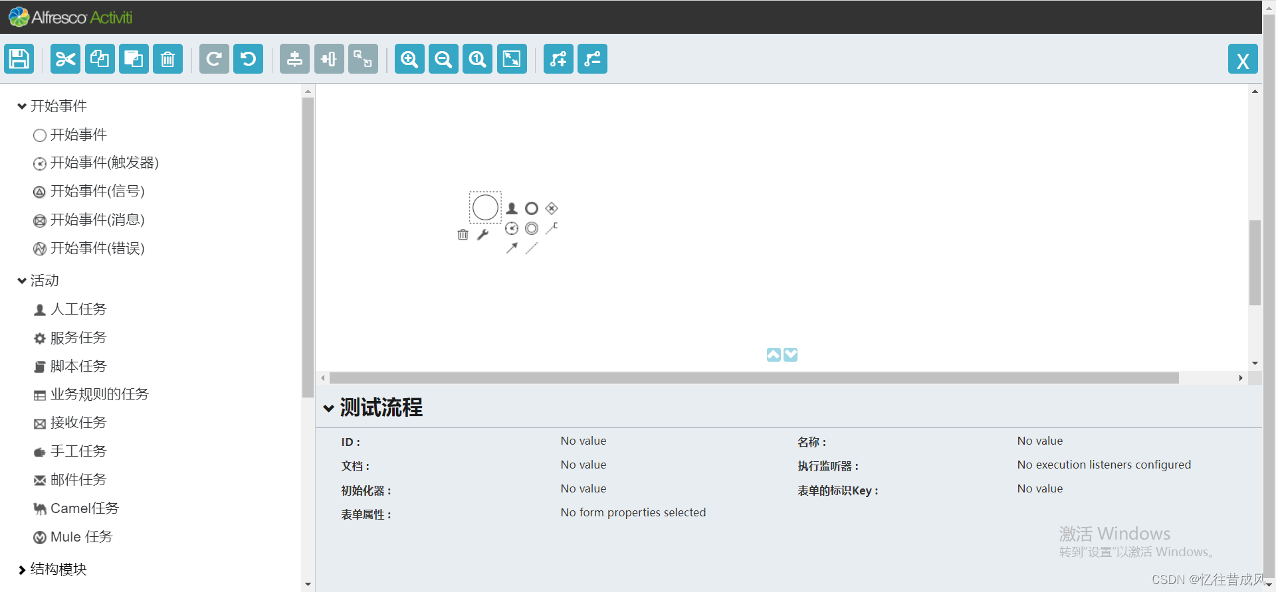Select 开始事件(消息) palette item
1276x592 pixels.
88,220
